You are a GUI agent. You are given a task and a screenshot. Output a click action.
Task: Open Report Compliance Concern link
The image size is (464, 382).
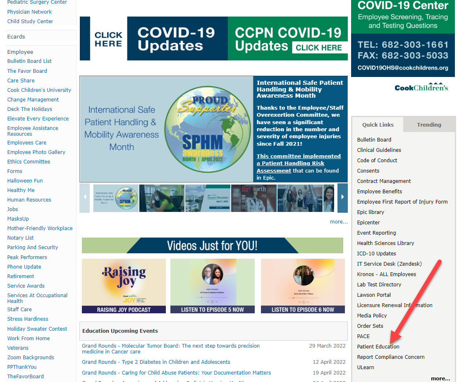pyautogui.click(x=391, y=357)
